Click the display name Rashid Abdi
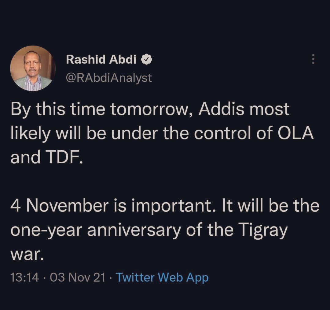This screenshot has height=310, width=330. pyautogui.click(x=101, y=59)
